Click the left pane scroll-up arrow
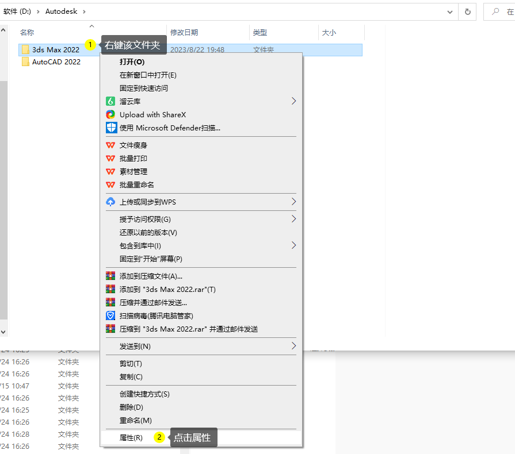Image resolution: width=515 pixels, height=454 pixels. [x=3, y=30]
